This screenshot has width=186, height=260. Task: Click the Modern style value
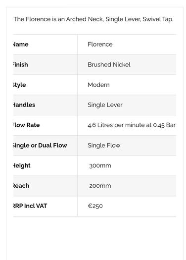[98, 85]
